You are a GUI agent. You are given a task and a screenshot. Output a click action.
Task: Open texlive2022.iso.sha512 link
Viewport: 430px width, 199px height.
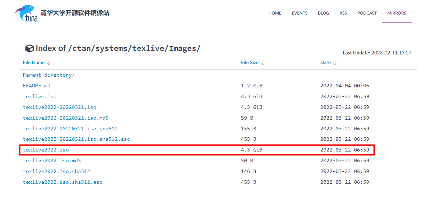pos(56,171)
